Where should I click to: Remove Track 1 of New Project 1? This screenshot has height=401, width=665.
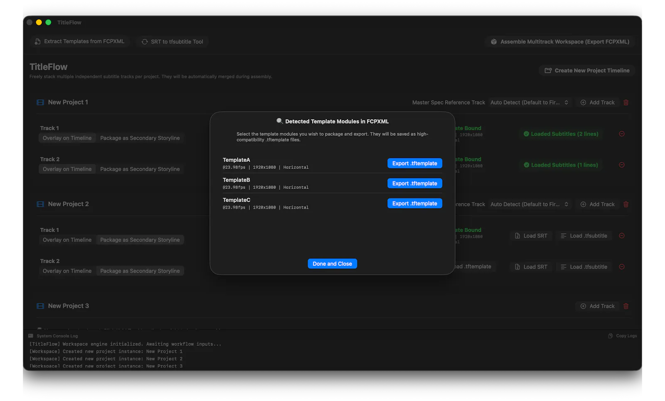(622, 134)
